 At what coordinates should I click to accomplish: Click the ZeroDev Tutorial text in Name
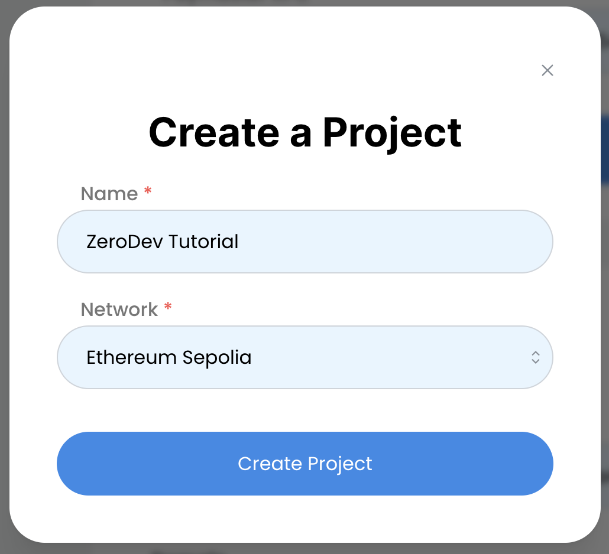point(162,242)
